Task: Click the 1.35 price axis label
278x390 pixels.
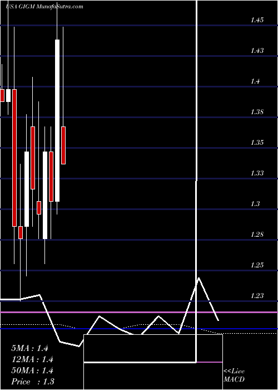Action: tap(257, 143)
